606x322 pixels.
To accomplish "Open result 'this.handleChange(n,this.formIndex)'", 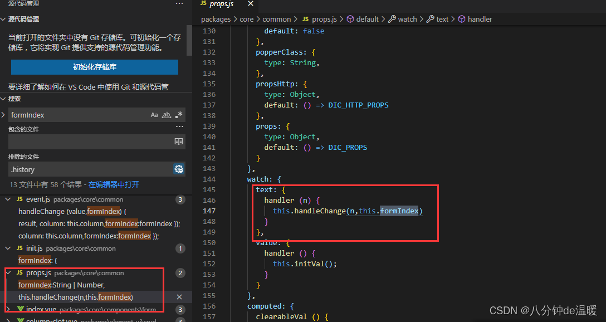I will click(75, 297).
